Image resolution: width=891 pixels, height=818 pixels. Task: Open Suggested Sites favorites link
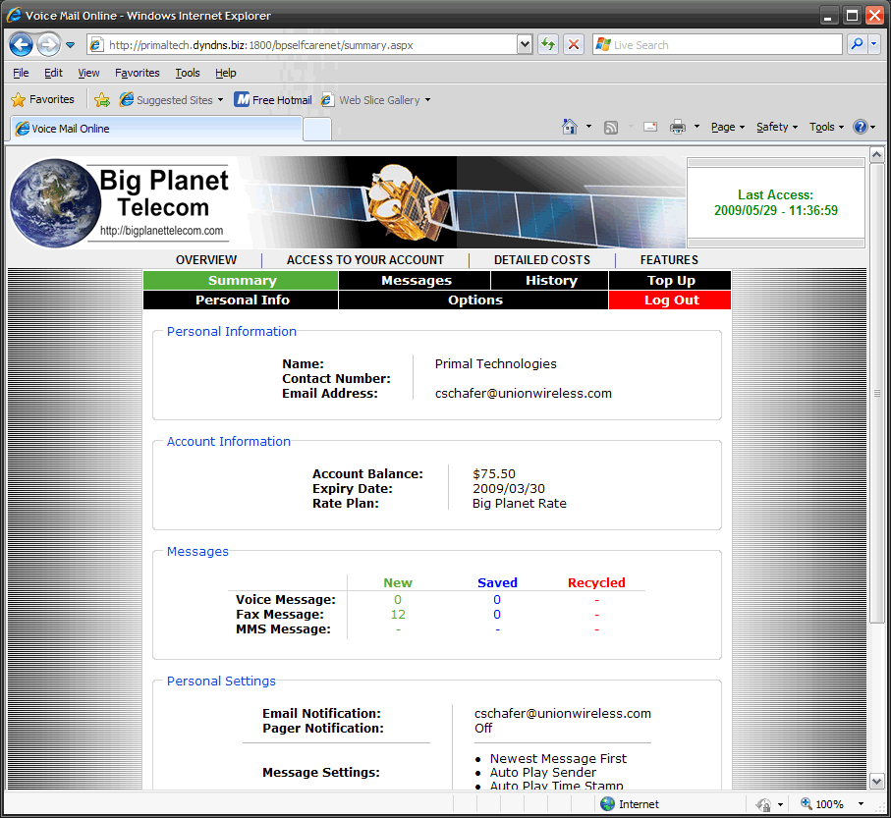point(171,100)
